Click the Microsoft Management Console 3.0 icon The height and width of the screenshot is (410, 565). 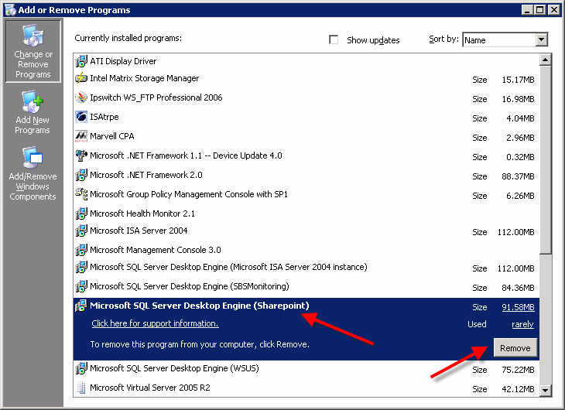(81, 250)
